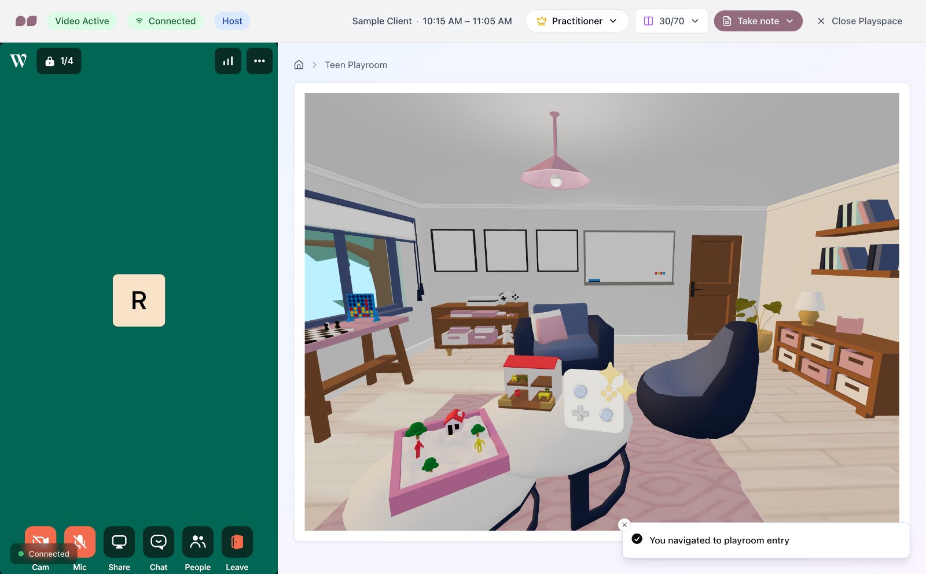Viewport: 926px width, 574px height.
Task: Click the Teen Playroom breadcrumb
Action: (x=356, y=65)
